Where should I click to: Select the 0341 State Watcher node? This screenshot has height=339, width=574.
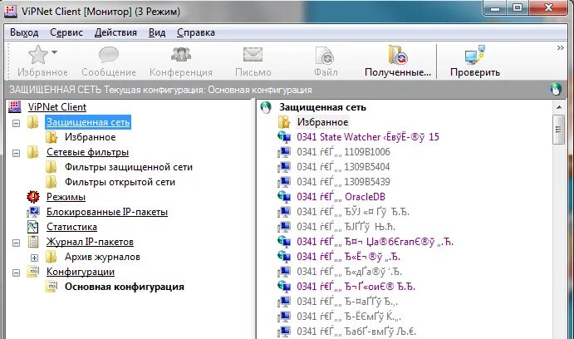click(368, 137)
